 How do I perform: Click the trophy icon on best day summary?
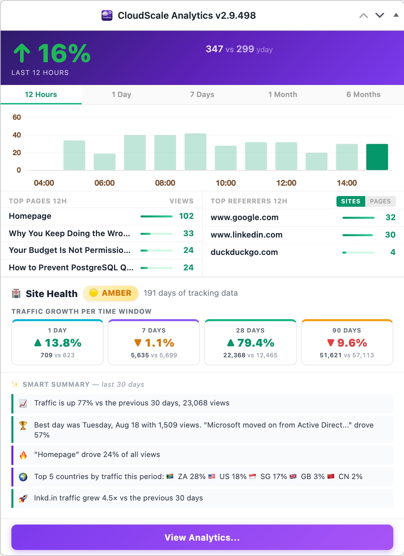[x=23, y=426]
